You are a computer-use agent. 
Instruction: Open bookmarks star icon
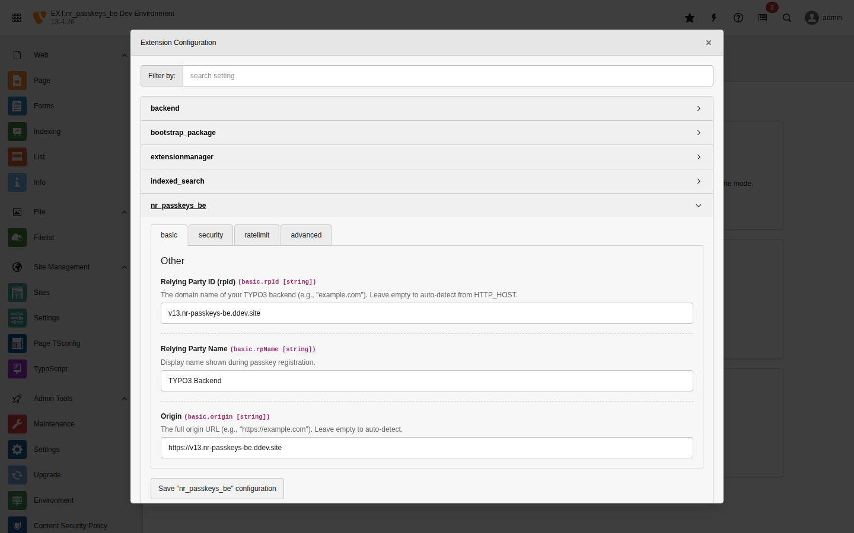point(690,18)
